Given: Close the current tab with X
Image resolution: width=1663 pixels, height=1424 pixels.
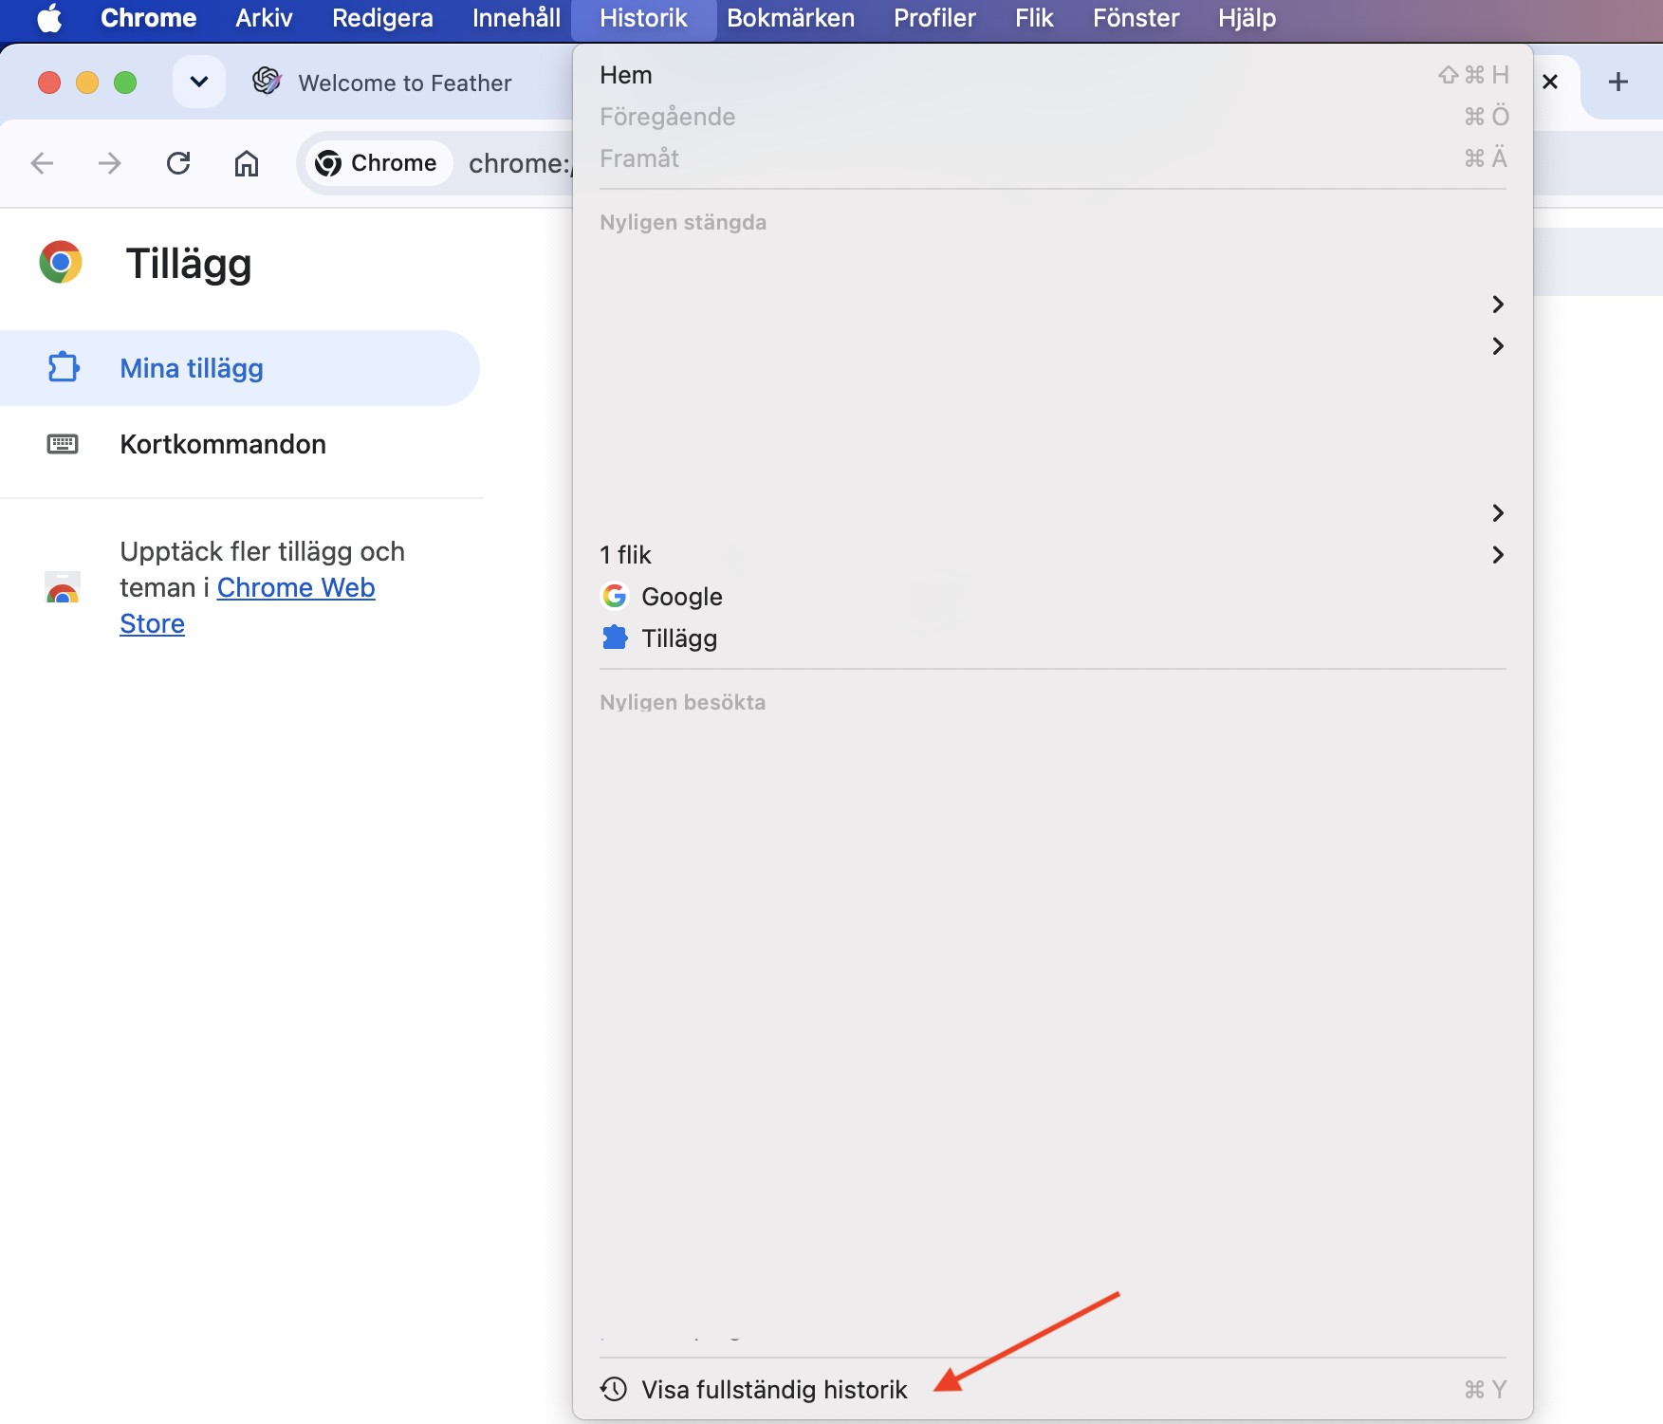Looking at the screenshot, I should pyautogui.click(x=1550, y=82).
